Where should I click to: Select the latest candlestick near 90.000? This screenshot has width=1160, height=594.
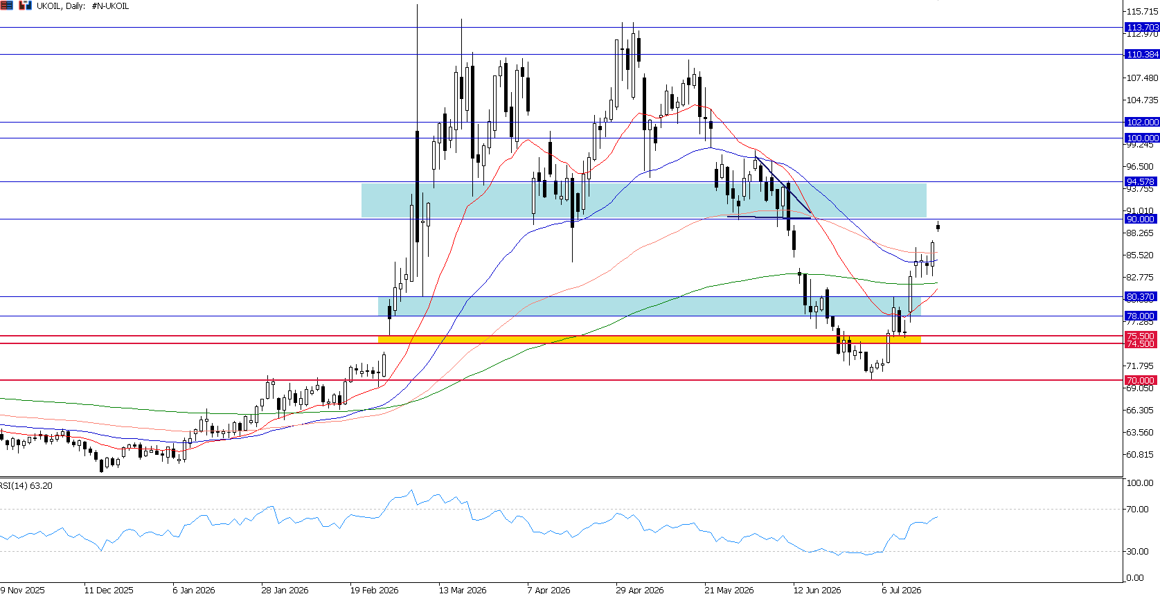[x=938, y=226]
